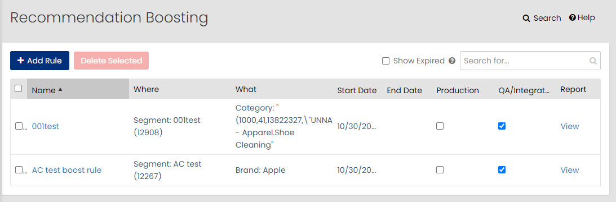Click the Delete Selected button
616x202 pixels.
tap(111, 61)
